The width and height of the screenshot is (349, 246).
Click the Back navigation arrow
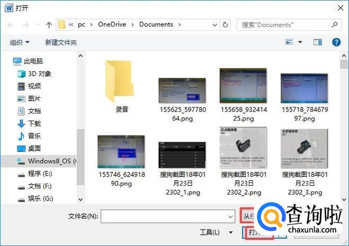coord(11,25)
